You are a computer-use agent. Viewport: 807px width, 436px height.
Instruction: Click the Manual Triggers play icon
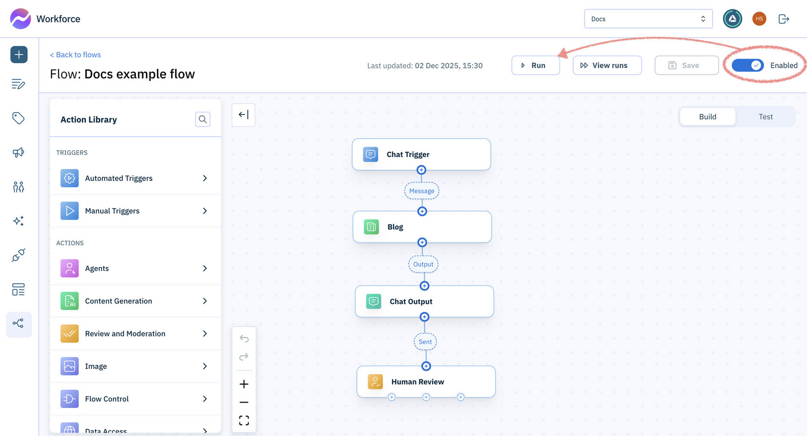(70, 211)
